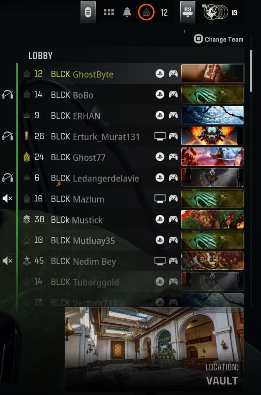
Task: Select player BLCK Ghost77 row
Action: tap(131, 157)
